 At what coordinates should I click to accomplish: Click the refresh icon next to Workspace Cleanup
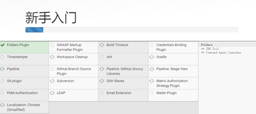[x=52, y=57]
